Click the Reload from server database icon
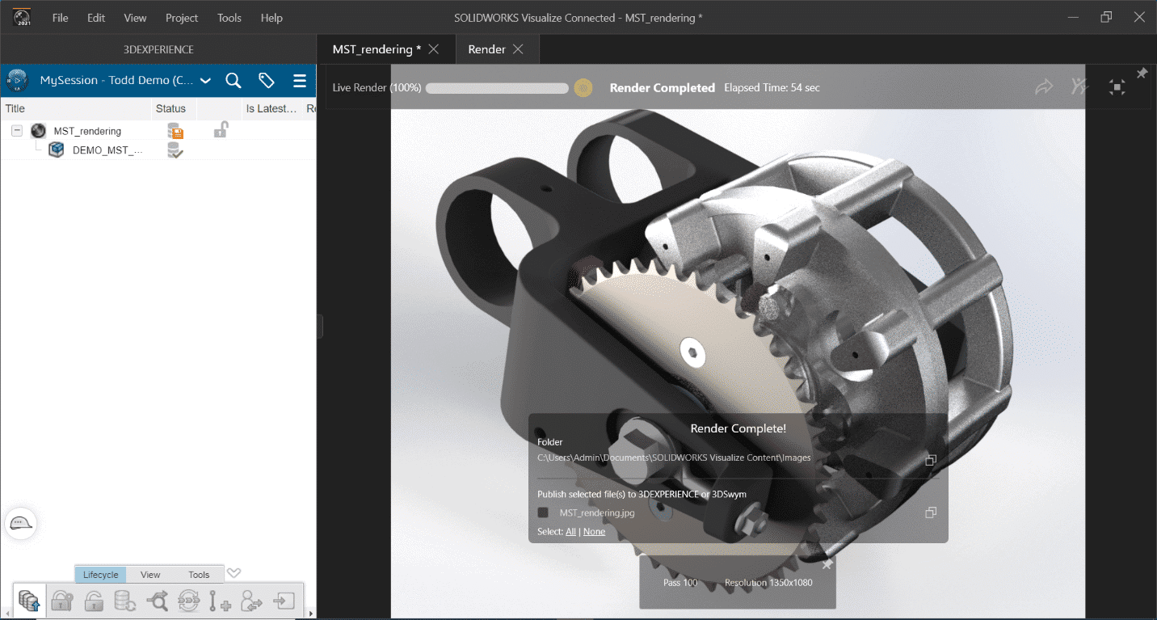 125,601
